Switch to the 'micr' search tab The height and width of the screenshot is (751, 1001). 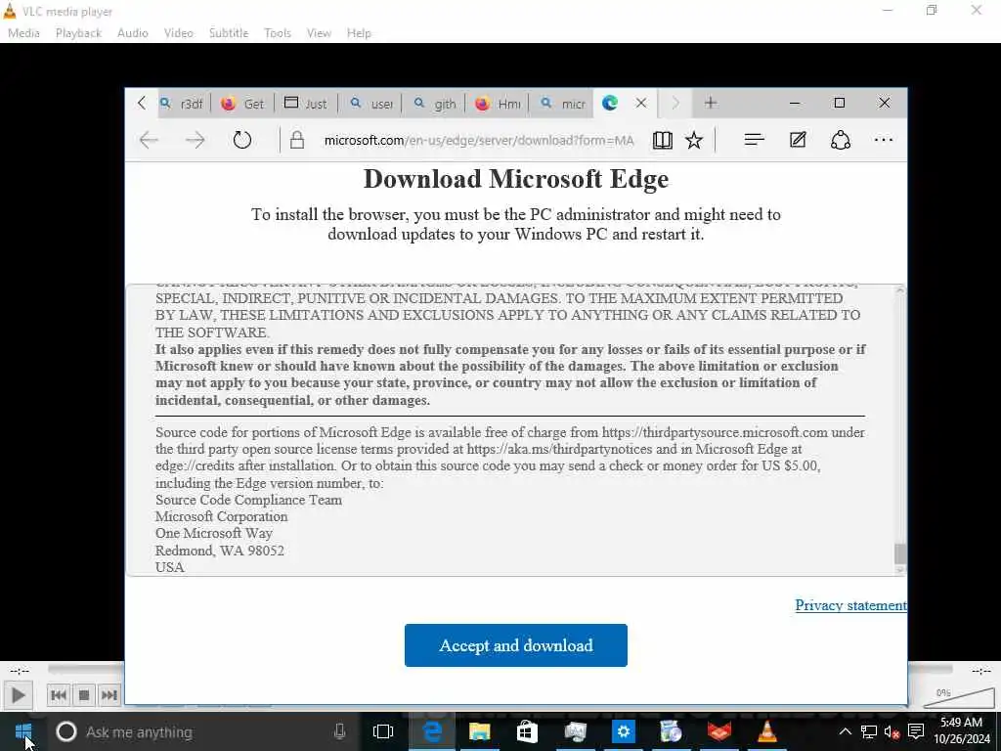(562, 104)
